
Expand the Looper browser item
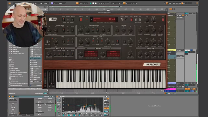pyautogui.click(x=30, y=65)
